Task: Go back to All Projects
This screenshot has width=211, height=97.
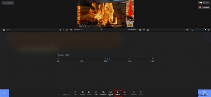Action: tap(8, 3)
